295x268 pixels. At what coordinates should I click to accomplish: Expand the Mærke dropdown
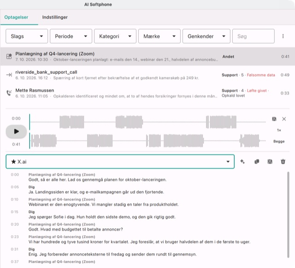[x=159, y=36]
